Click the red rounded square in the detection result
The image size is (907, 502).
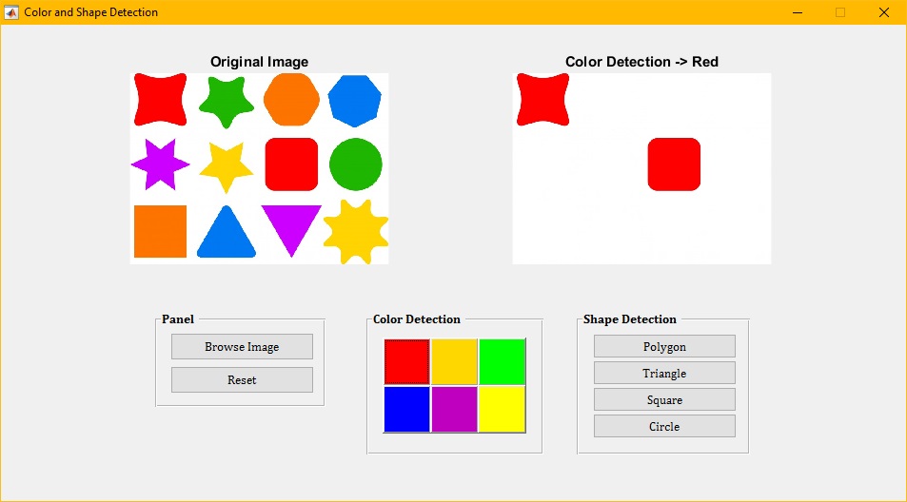click(x=674, y=164)
